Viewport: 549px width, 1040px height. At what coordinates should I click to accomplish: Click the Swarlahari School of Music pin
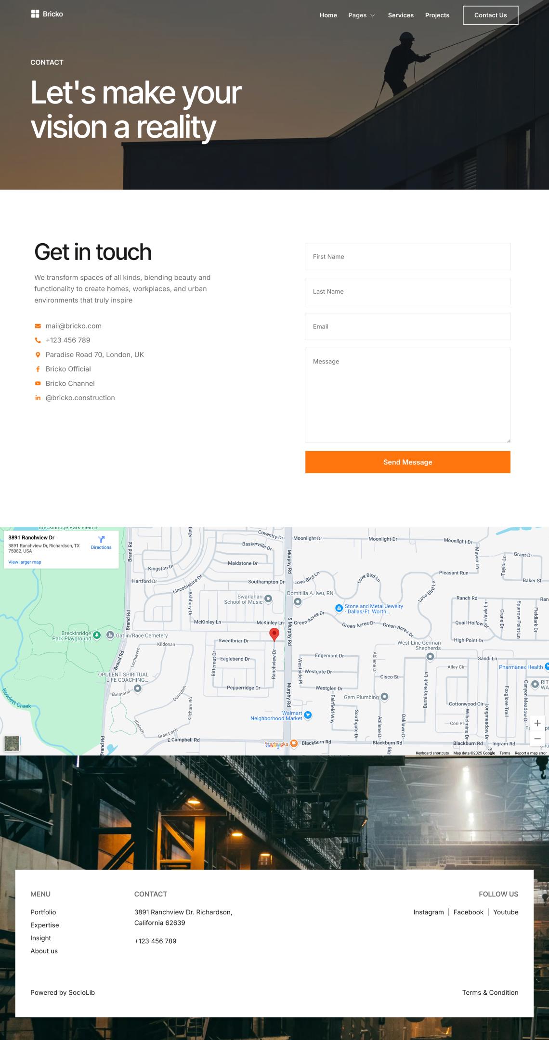(268, 598)
